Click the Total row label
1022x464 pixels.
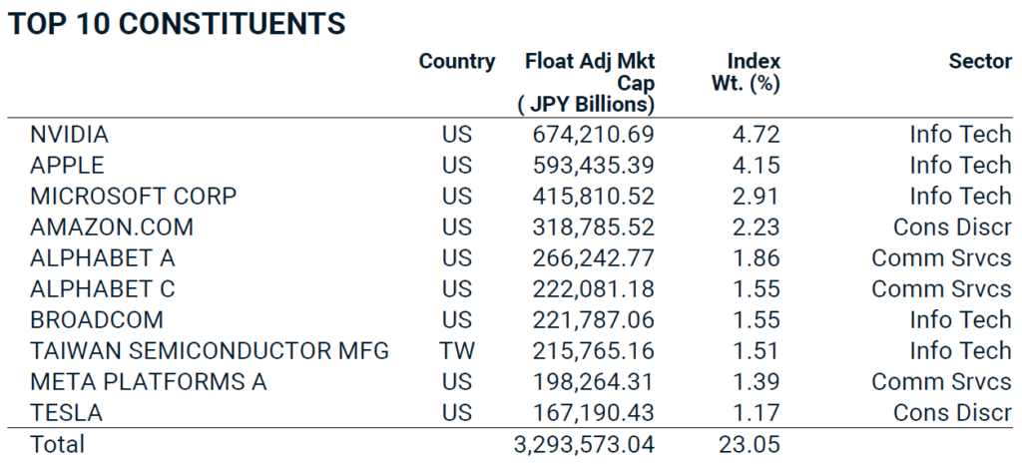pos(57,444)
